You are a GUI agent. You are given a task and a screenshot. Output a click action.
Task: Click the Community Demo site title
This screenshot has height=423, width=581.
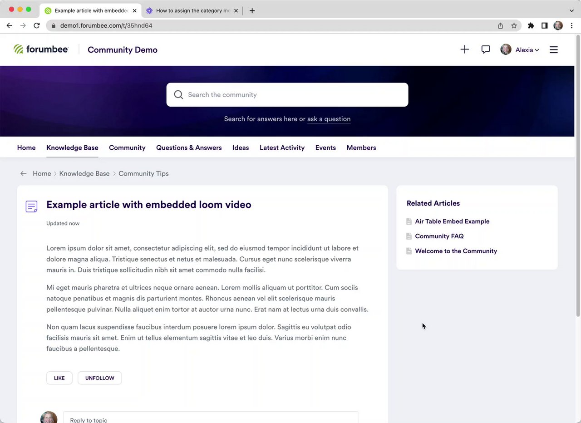[x=123, y=50]
